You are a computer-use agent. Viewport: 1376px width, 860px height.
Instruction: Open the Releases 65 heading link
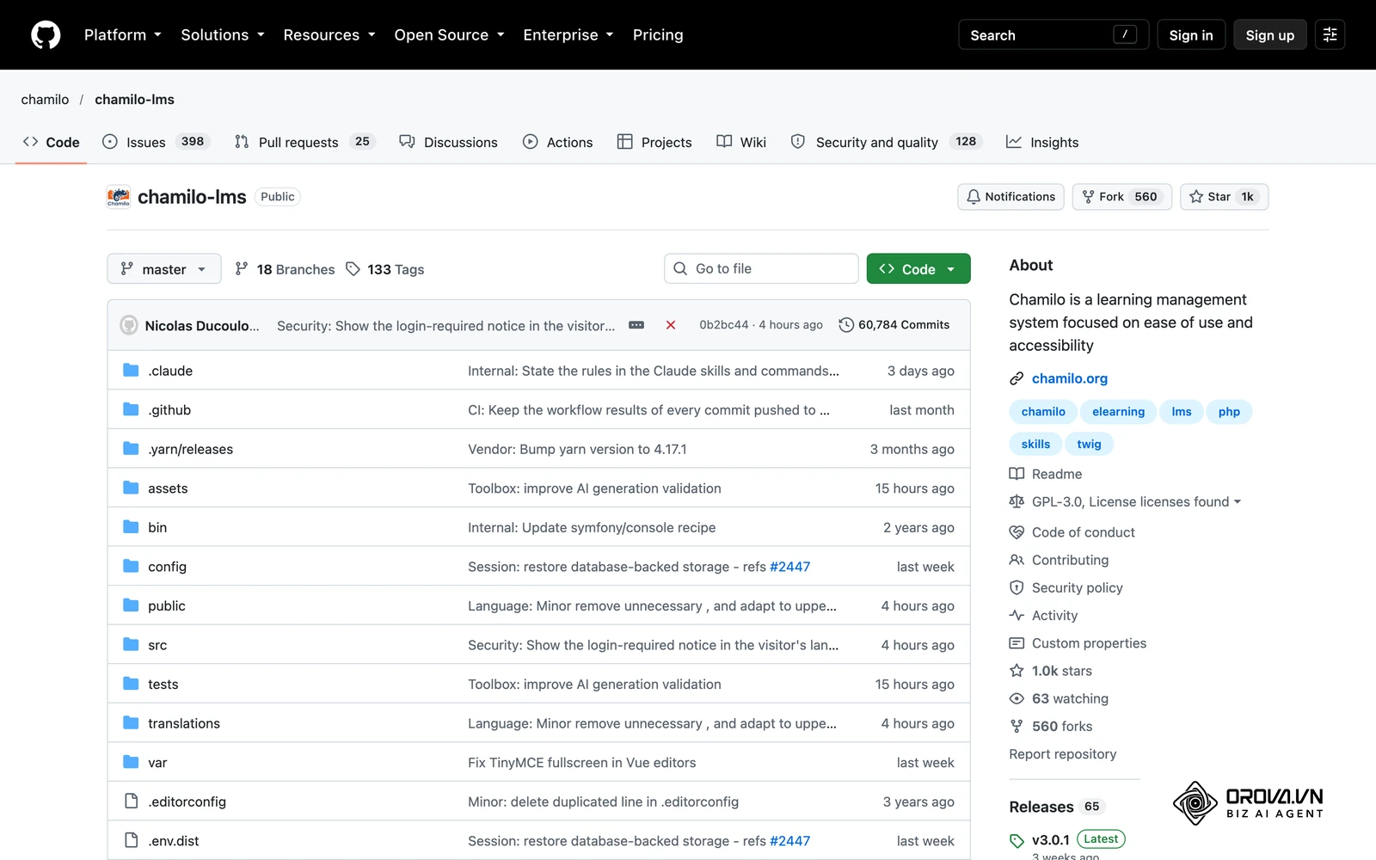[1056, 807]
